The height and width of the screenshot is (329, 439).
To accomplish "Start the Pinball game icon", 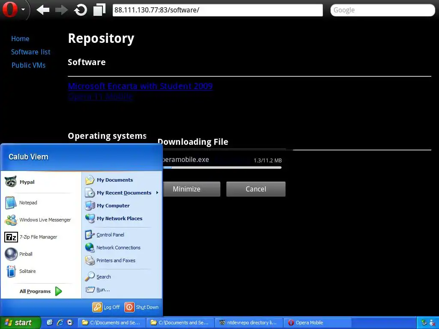I will point(11,254).
